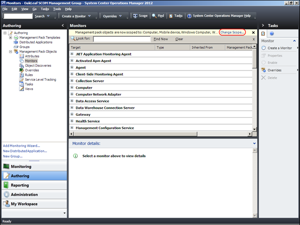Select Management Pack Templates tree icon
This screenshot has height=225, width=300.
(x=16, y=38)
